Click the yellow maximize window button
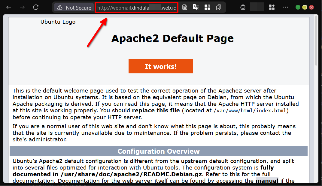 (305, 7)
